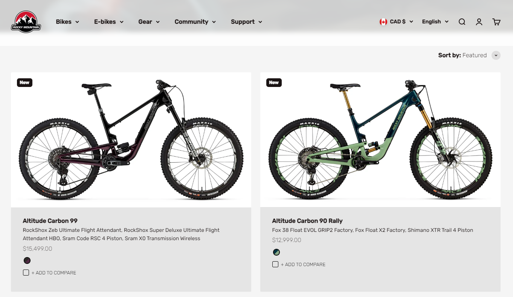Open the Community menu

pos(195,22)
